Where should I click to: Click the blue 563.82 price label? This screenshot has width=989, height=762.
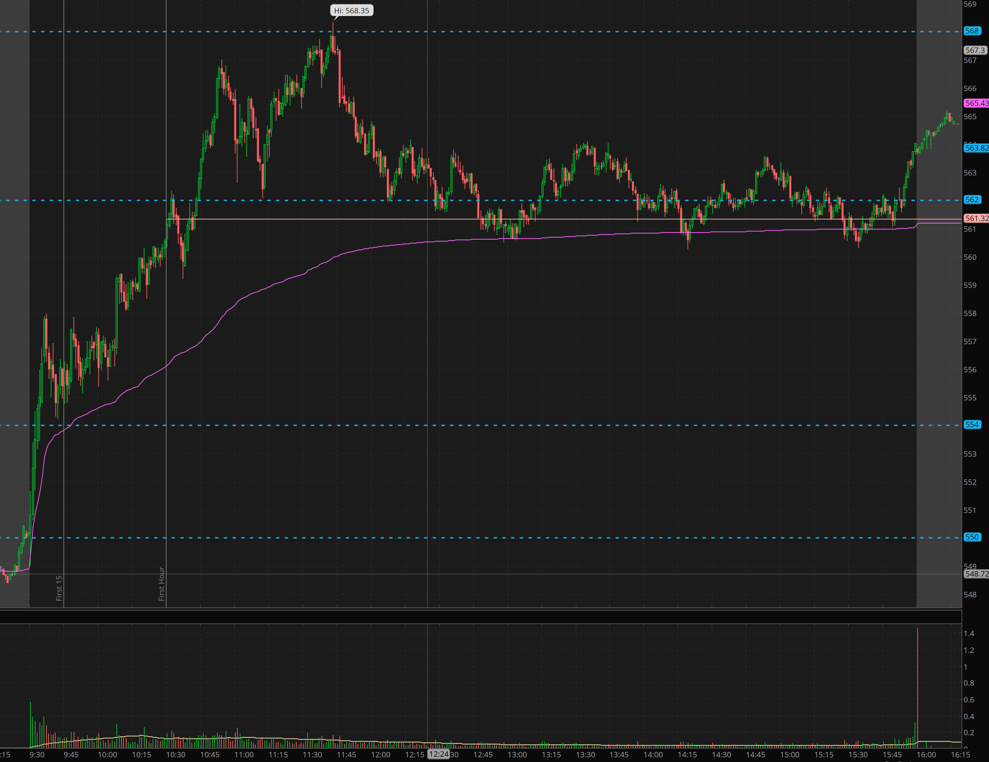click(976, 148)
